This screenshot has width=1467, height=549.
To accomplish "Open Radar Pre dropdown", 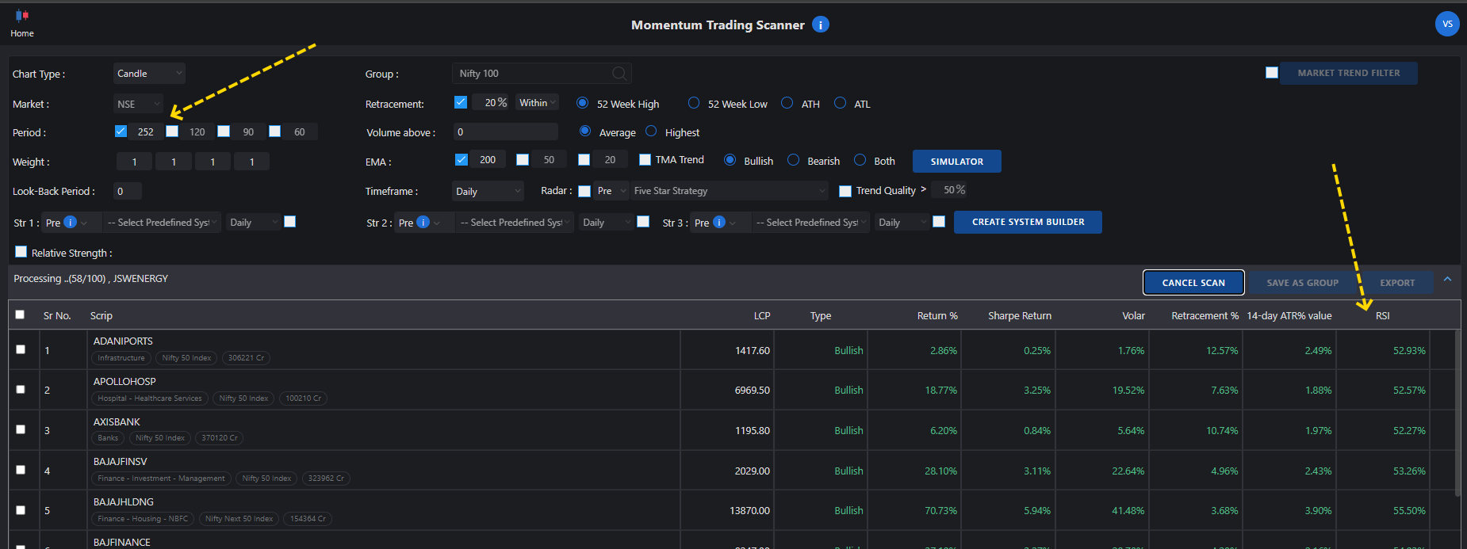I will (611, 191).
